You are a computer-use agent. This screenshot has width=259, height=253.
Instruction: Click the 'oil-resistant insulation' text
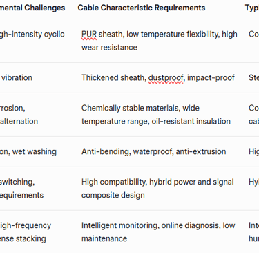coord(191,121)
